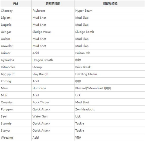
Task: Click the Weezing name cell
Action: coord(16,137)
